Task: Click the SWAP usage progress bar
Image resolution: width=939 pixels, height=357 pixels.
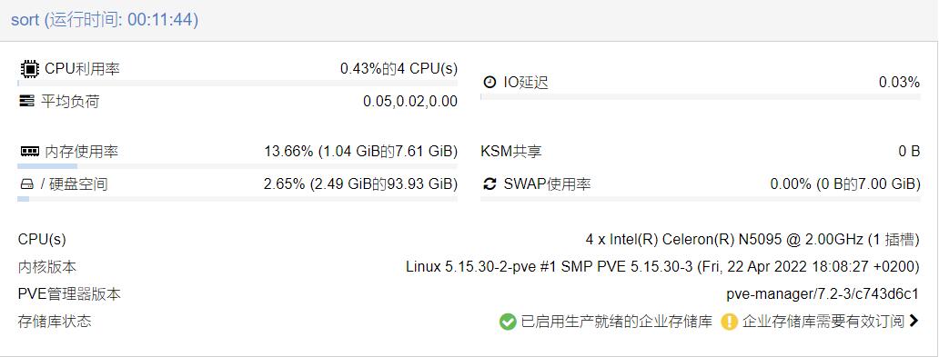Action: pyautogui.click(x=700, y=199)
